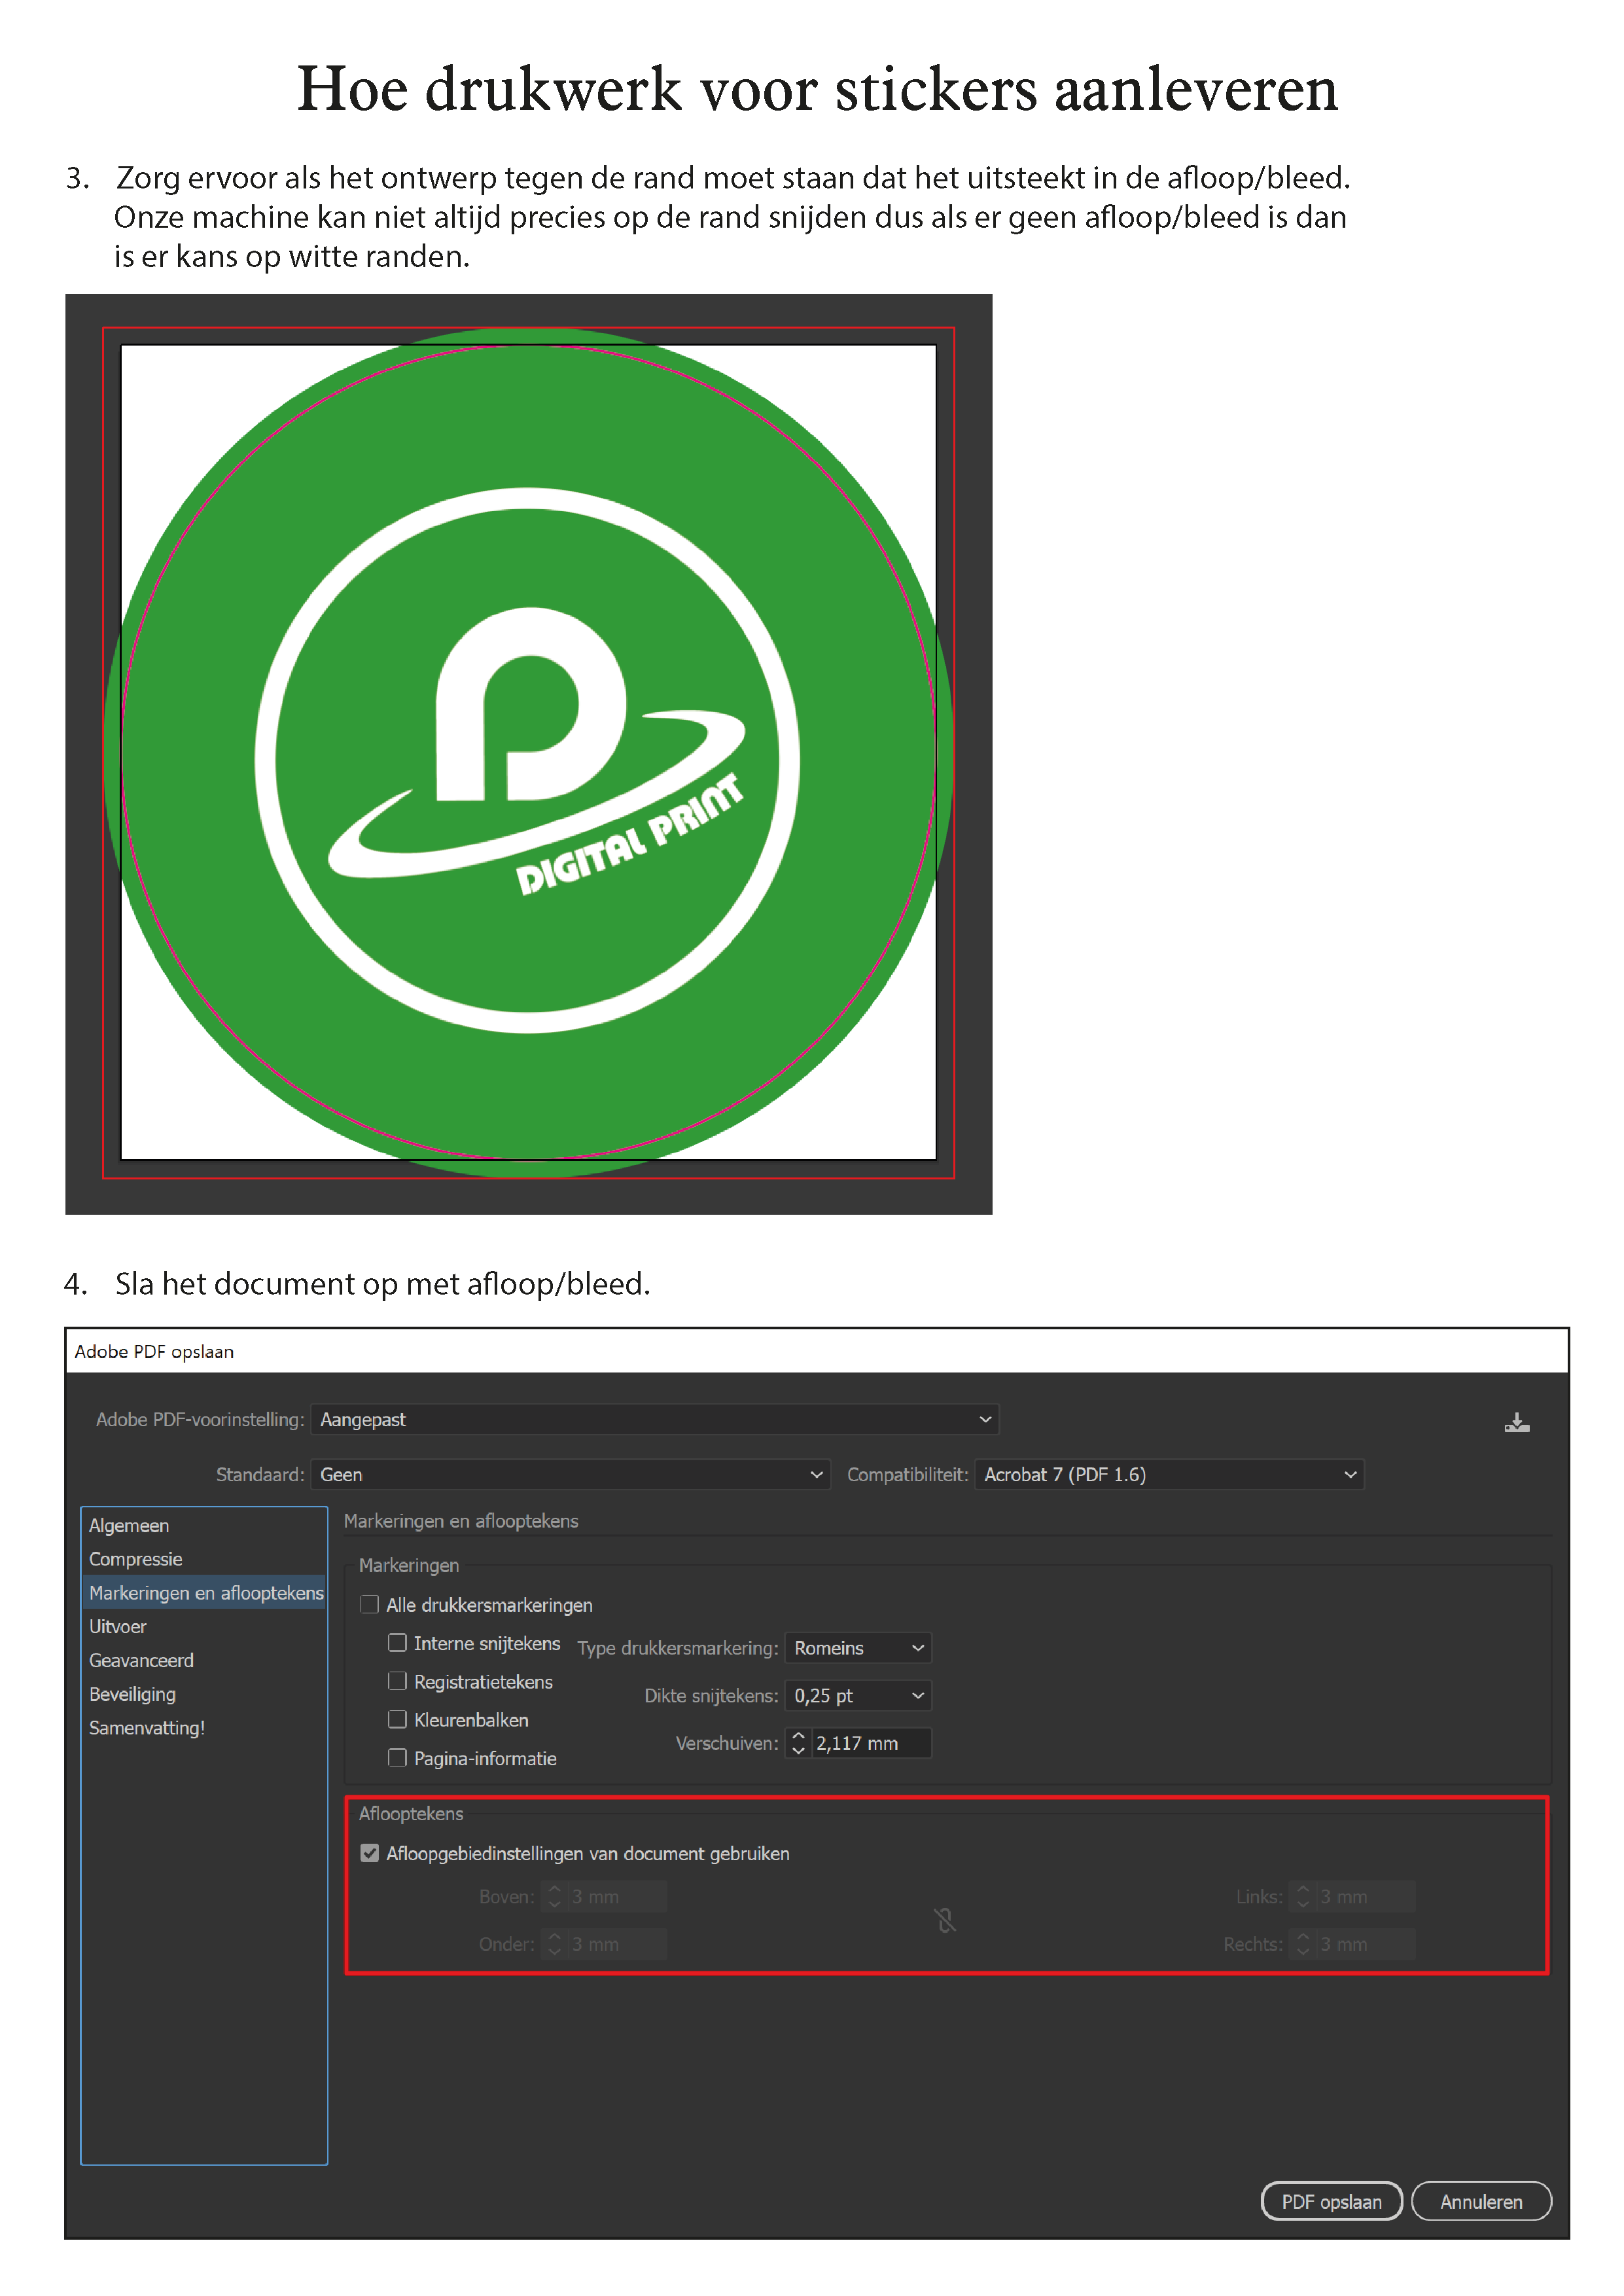Click the PDF opslaan button
1624x2296 pixels.
click(x=1331, y=2201)
